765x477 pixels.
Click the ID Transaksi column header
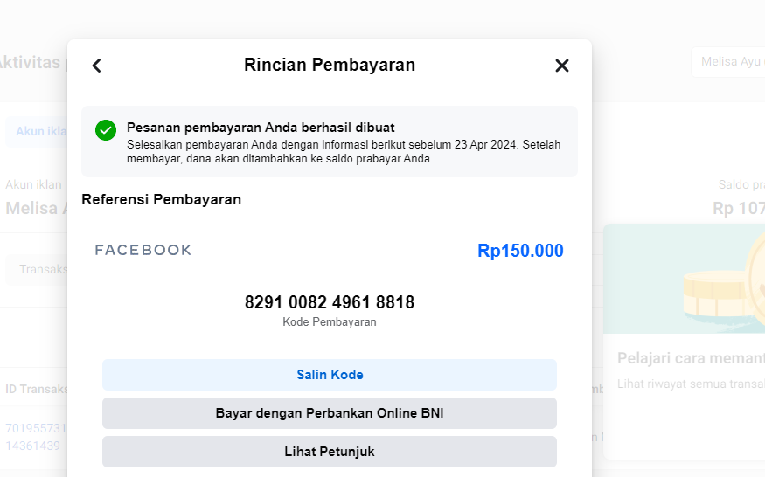[35, 389]
